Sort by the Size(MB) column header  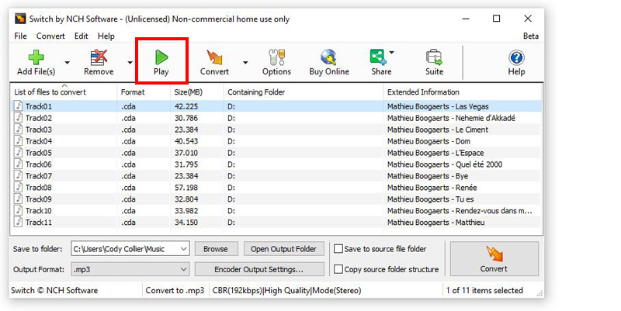[188, 92]
